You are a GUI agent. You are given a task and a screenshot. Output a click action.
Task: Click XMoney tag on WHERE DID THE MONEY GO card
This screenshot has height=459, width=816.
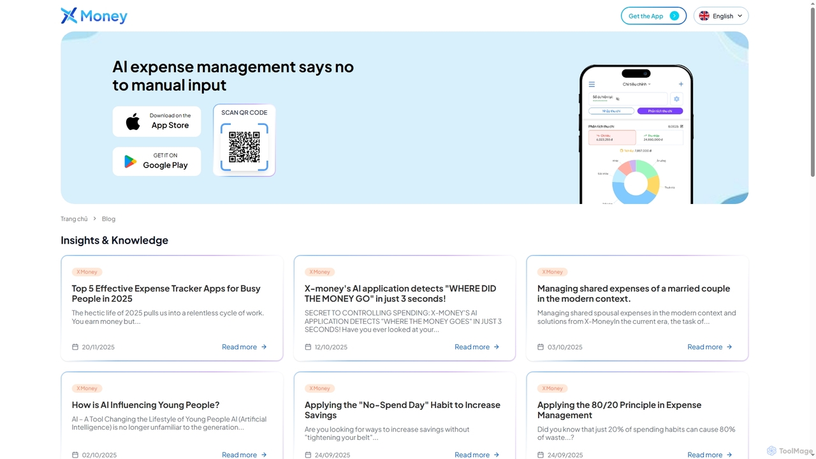pos(319,272)
